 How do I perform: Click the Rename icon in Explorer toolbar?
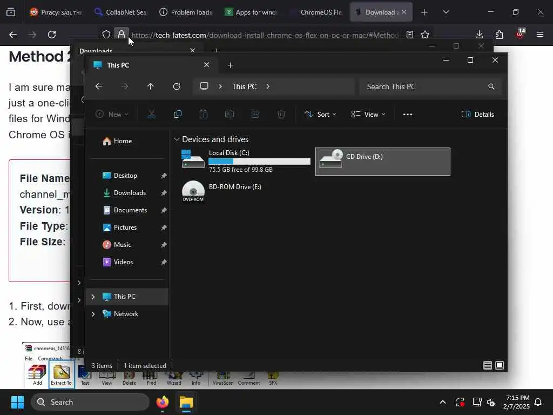(229, 115)
